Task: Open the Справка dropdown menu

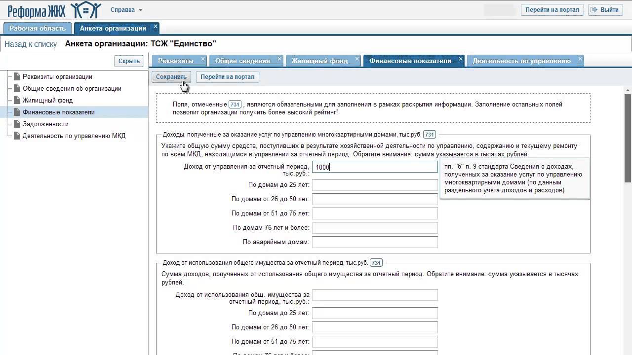Action: 126,10
